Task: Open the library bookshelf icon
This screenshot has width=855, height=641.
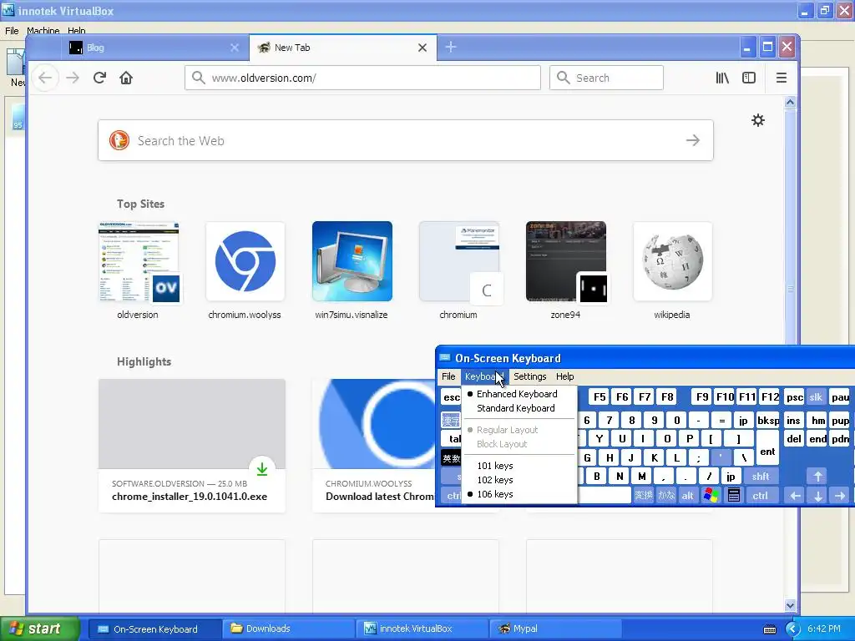Action: click(x=722, y=78)
